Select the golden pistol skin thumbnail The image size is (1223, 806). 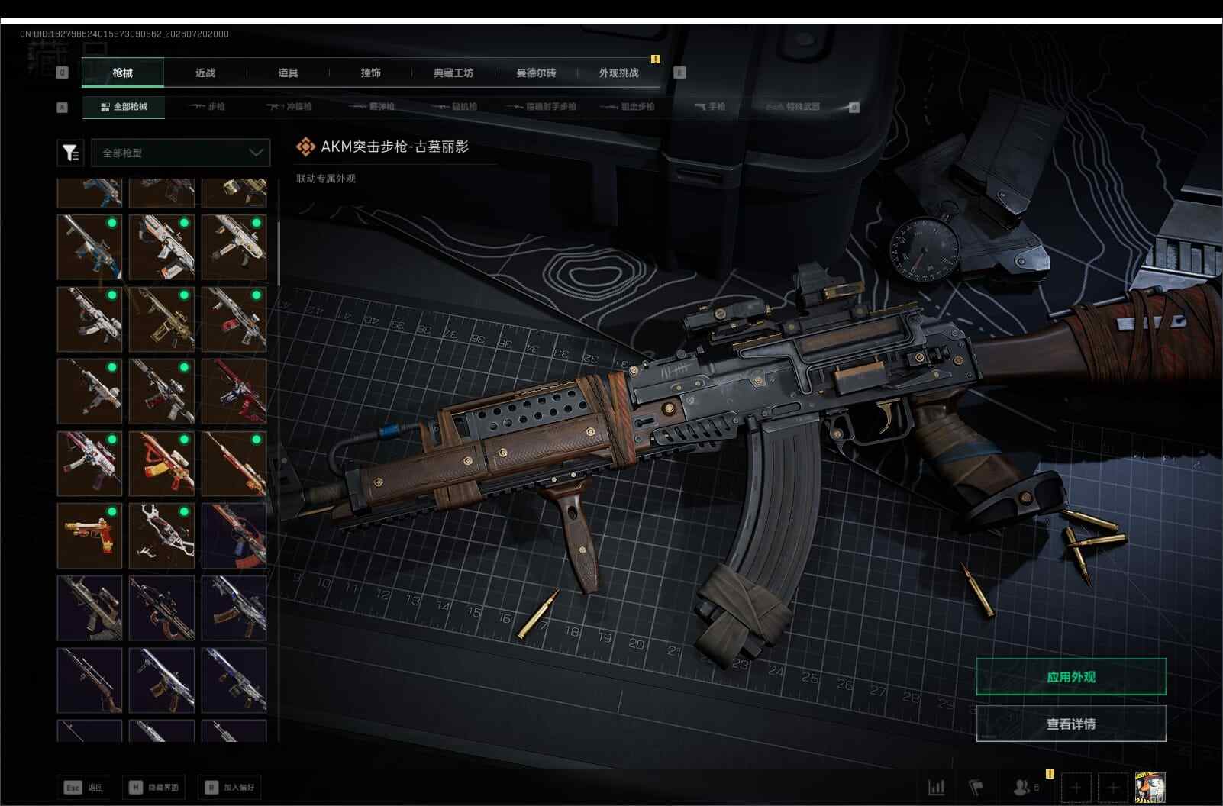pos(89,535)
